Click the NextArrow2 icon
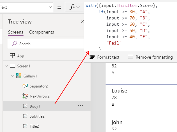The width and height of the screenshot is (177, 132). [x=25, y=96]
